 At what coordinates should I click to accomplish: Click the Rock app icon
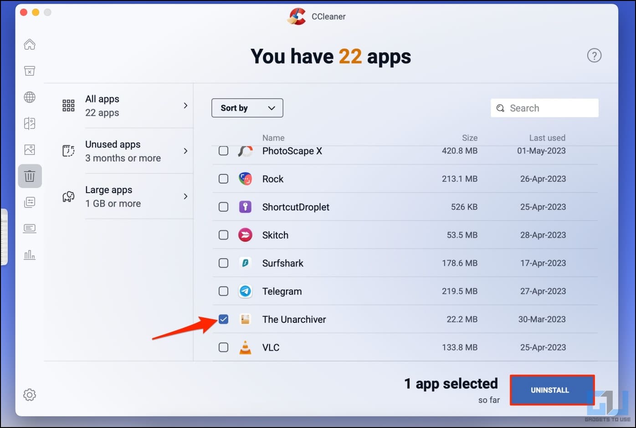(x=245, y=179)
